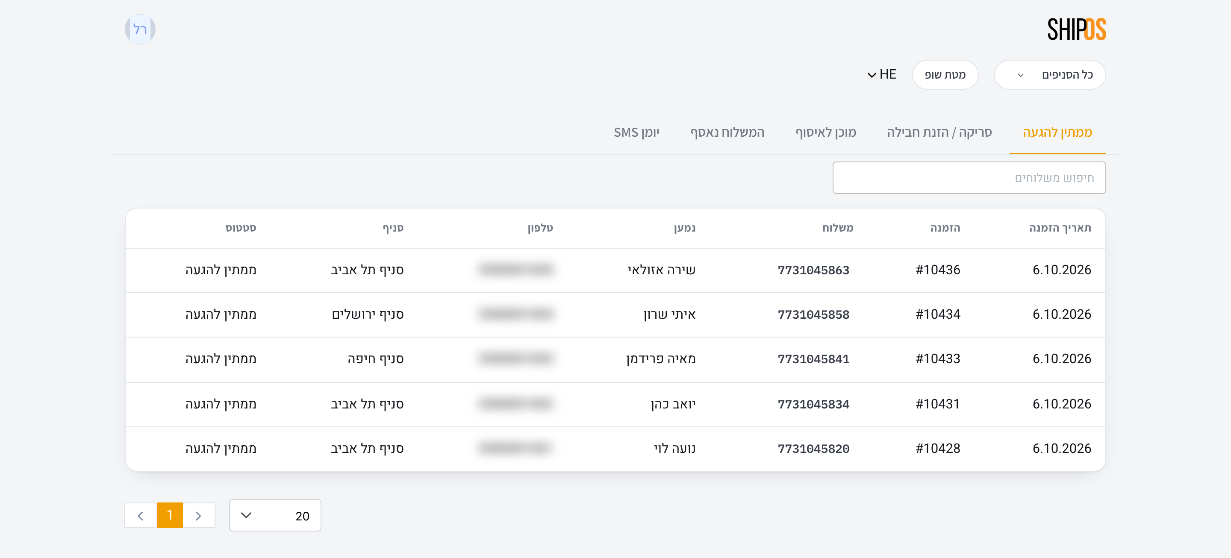The height and width of the screenshot is (558, 1231).
Task: Select order #10434
Action: coord(938,314)
